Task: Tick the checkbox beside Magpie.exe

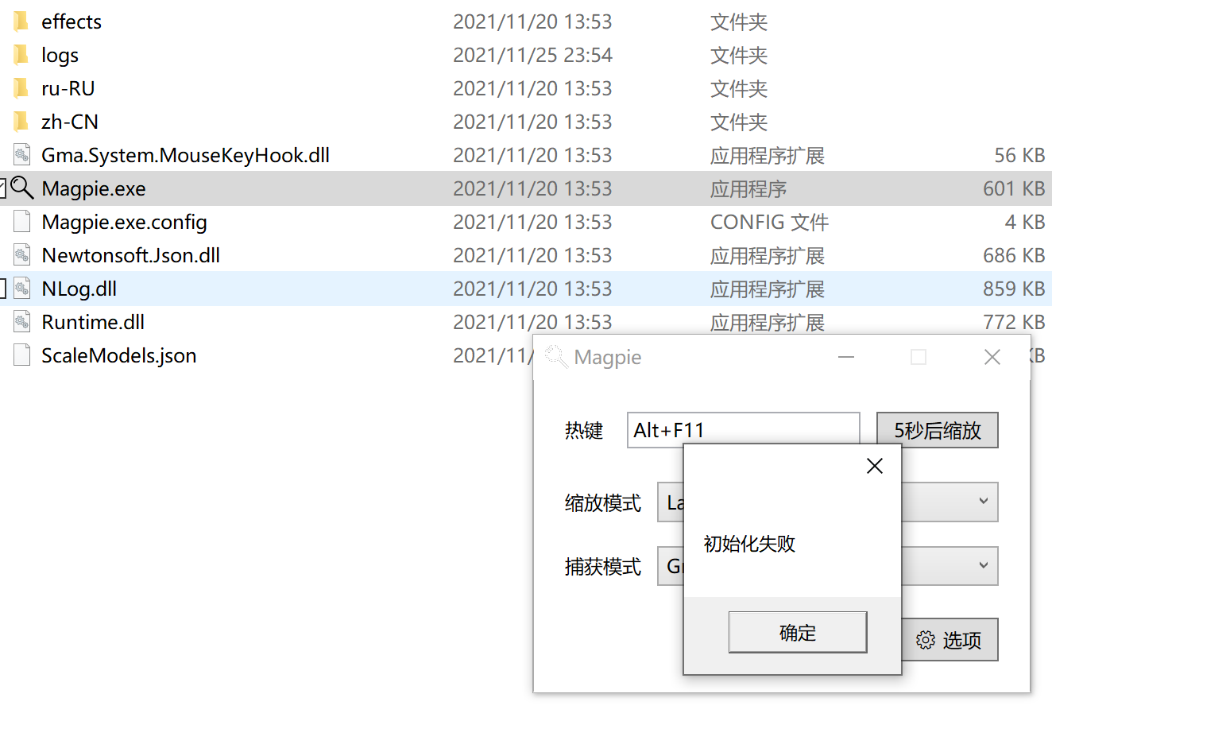Action: [2, 188]
